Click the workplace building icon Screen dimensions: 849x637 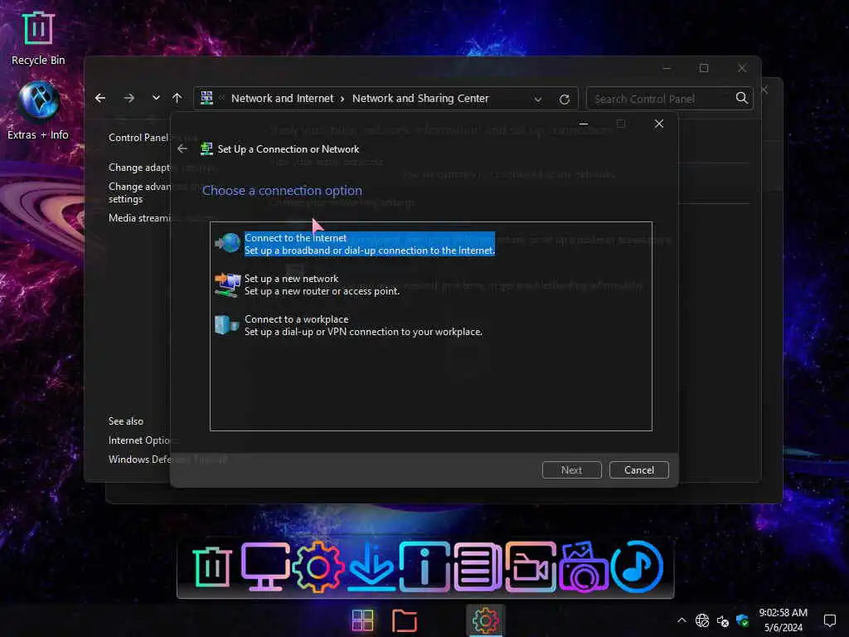click(227, 325)
